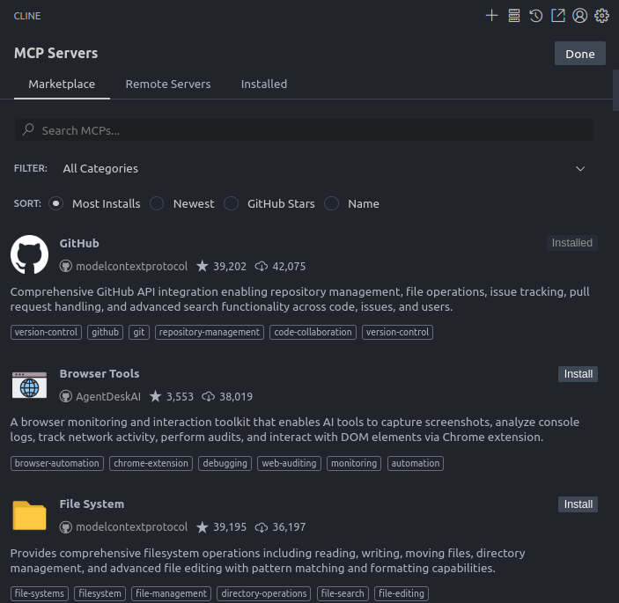Click the automation tag
619x603 pixels.
coord(416,463)
